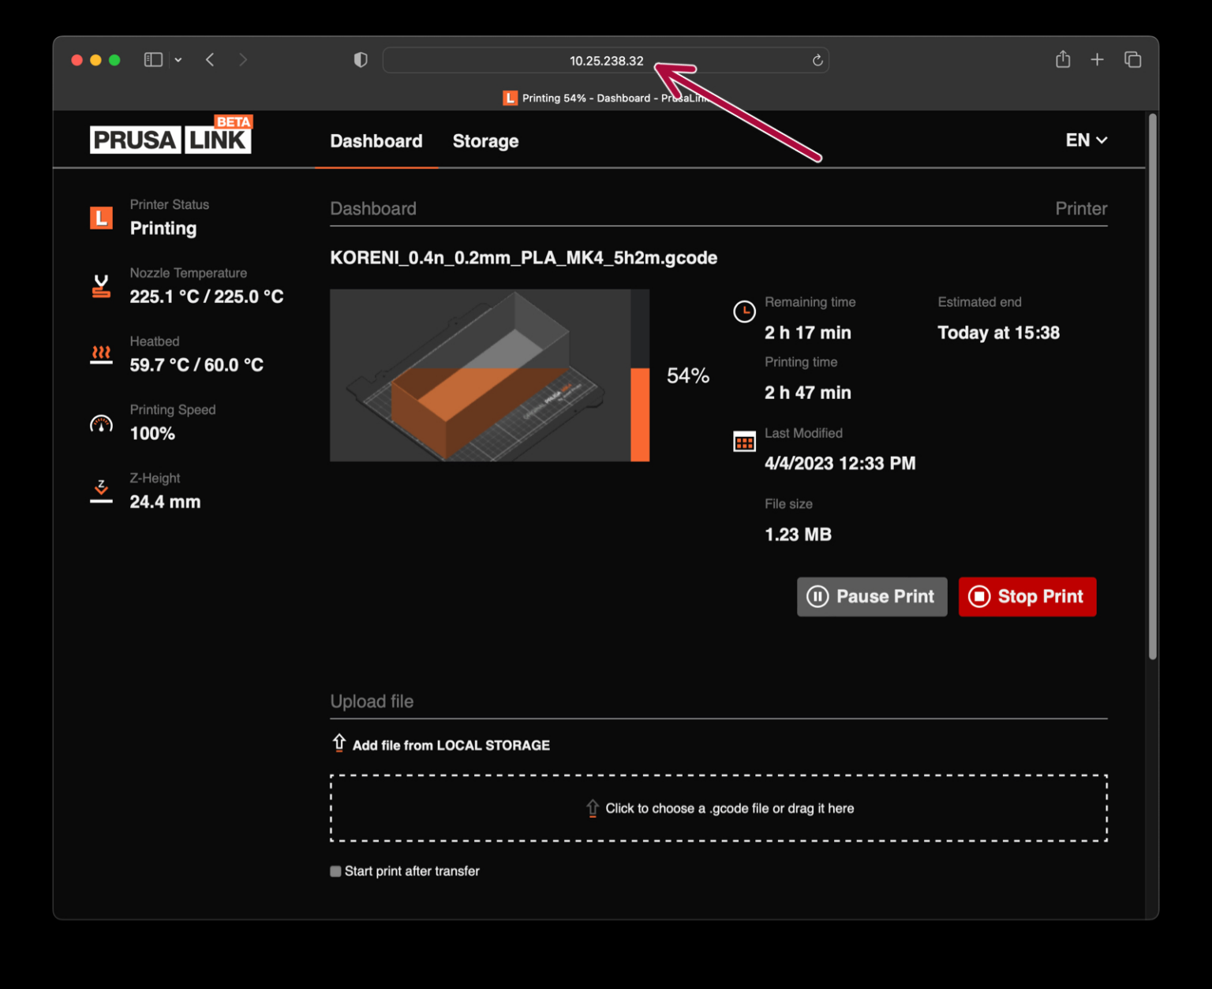The height and width of the screenshot is (989, 1212).
Task: Click the Last Modified calendar icon
Action: coord(744,442)
